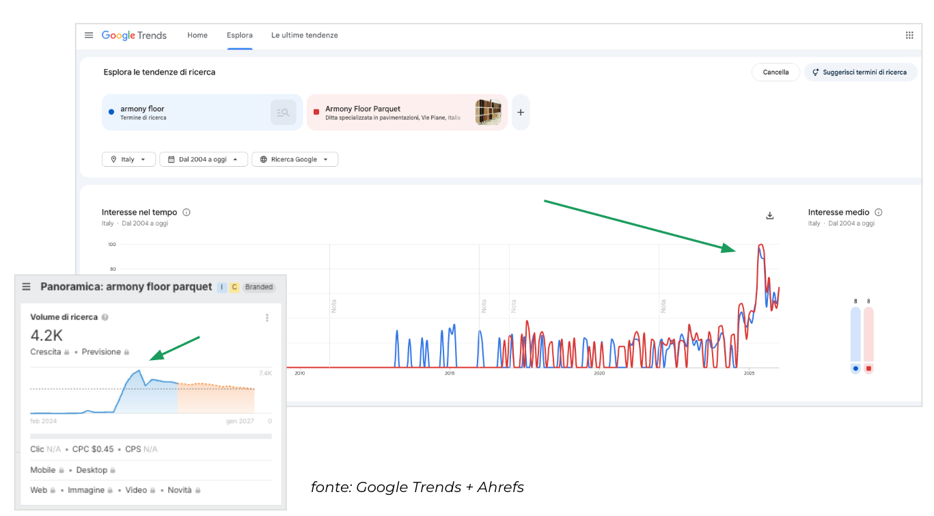Screen dimensions: 934x516
Task: Download the Interesse nel tempo chart
Action: click(x=770, y=216)
